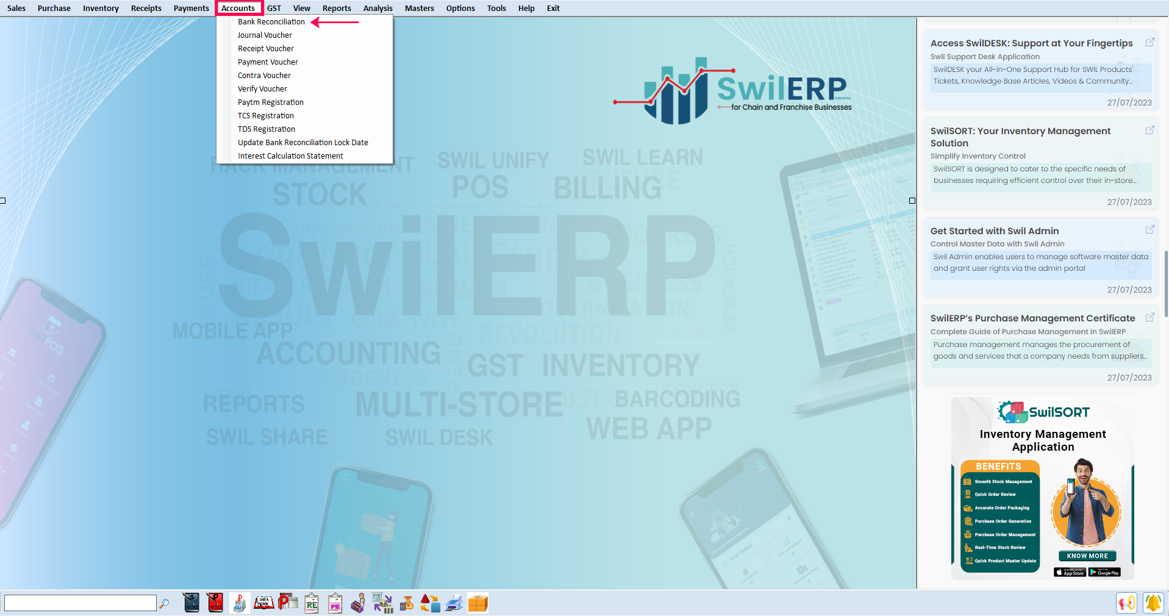Open external link icon on SwilDESK card

coord(1149,42)
